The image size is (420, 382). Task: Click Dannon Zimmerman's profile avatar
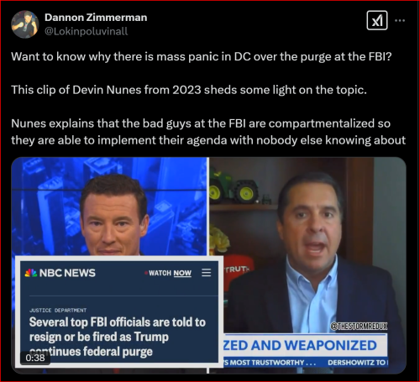(25, 24)
